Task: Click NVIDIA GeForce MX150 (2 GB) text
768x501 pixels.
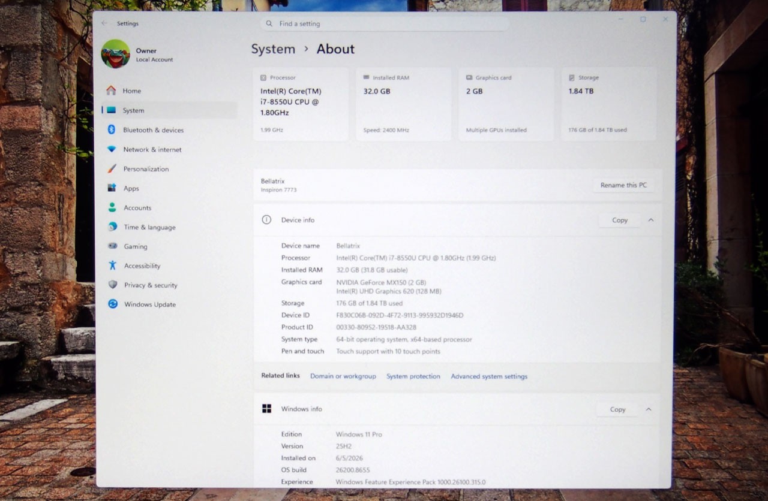Action: (381, 282)
